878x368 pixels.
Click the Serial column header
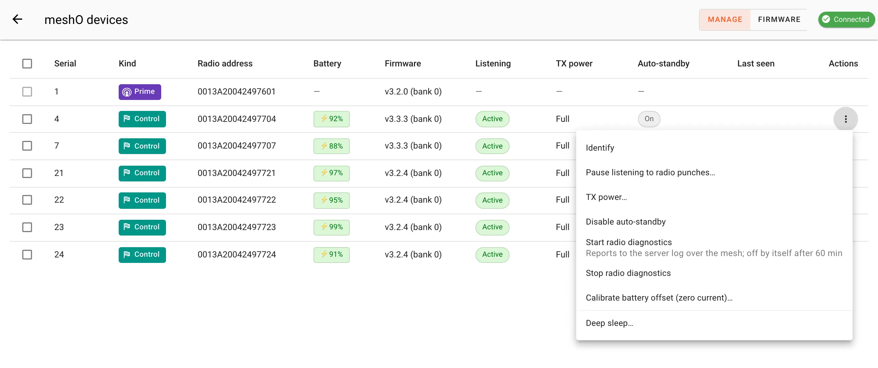click(x=65, y=64)
